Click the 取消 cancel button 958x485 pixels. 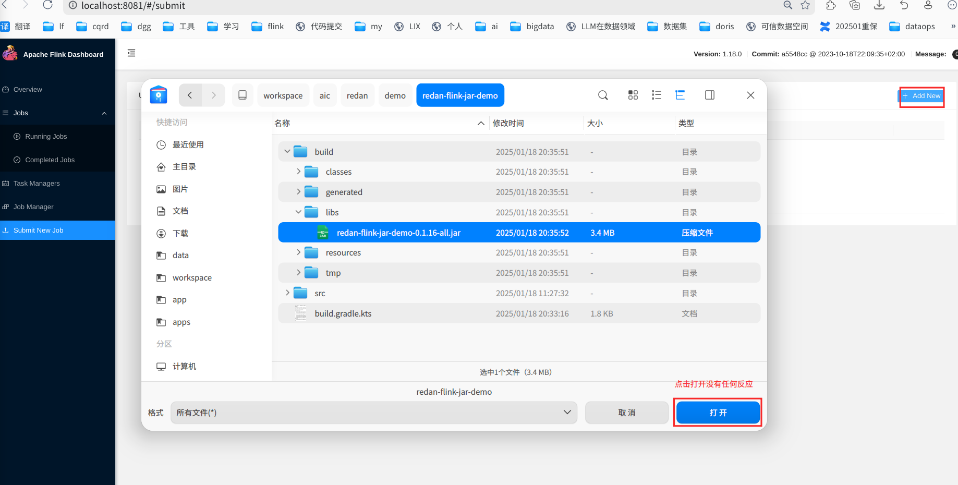[x=626, y=413]
